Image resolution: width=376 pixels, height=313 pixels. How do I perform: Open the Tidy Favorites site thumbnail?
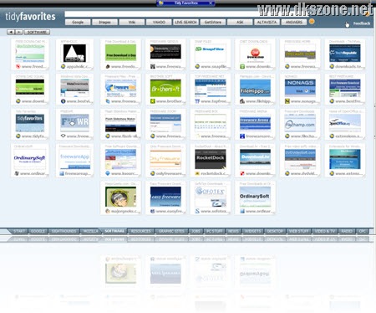(x=30, y=123)
